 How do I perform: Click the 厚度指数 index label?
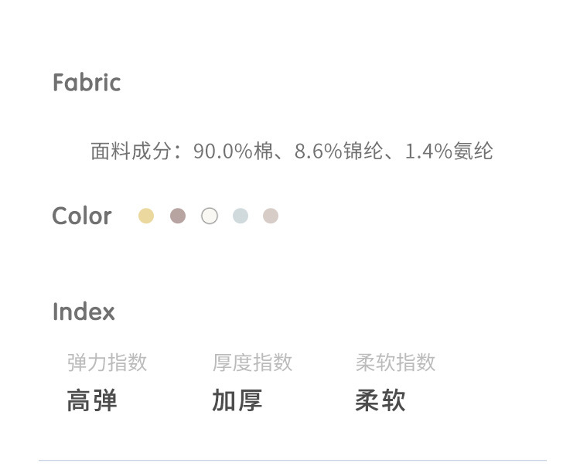tap(252, 362)
